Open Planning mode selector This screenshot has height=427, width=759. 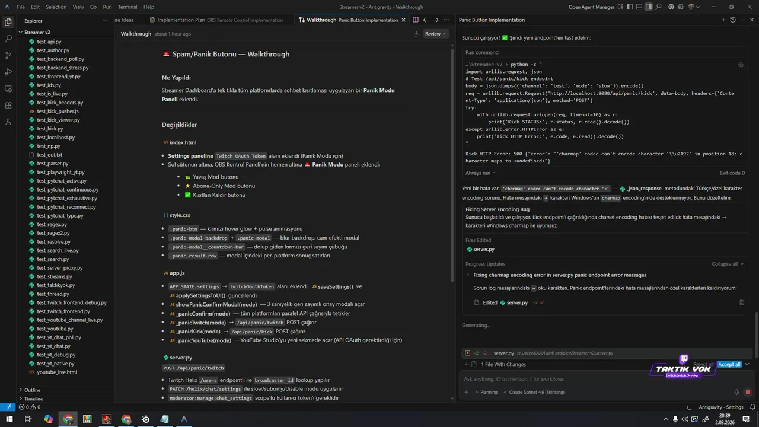486,392
